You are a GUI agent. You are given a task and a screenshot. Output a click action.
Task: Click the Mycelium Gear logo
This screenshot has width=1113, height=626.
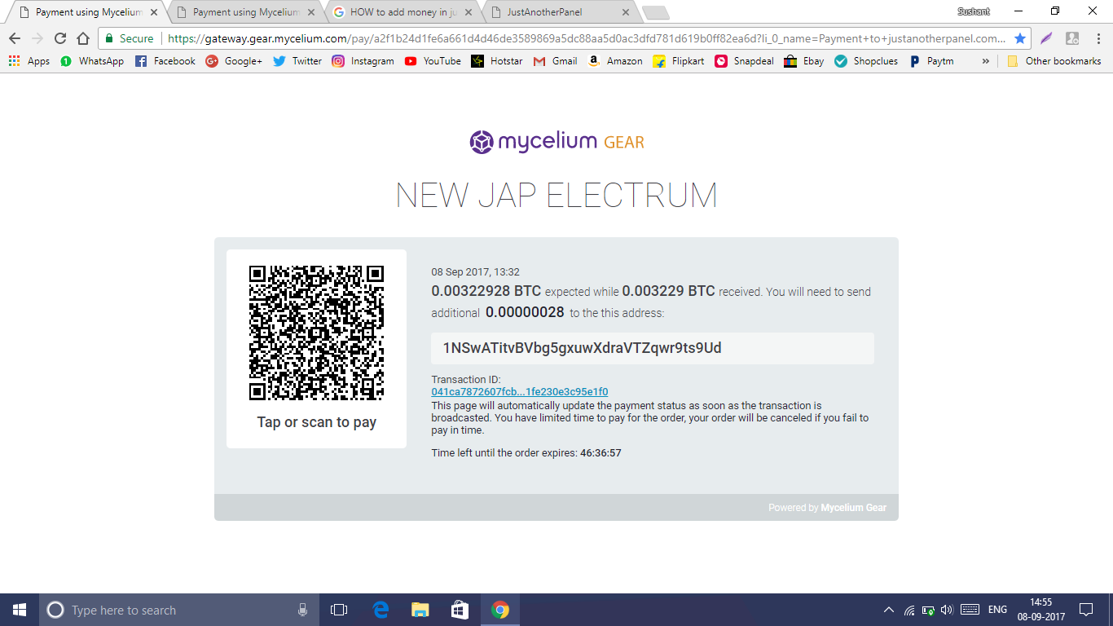[x=556, y=142]
